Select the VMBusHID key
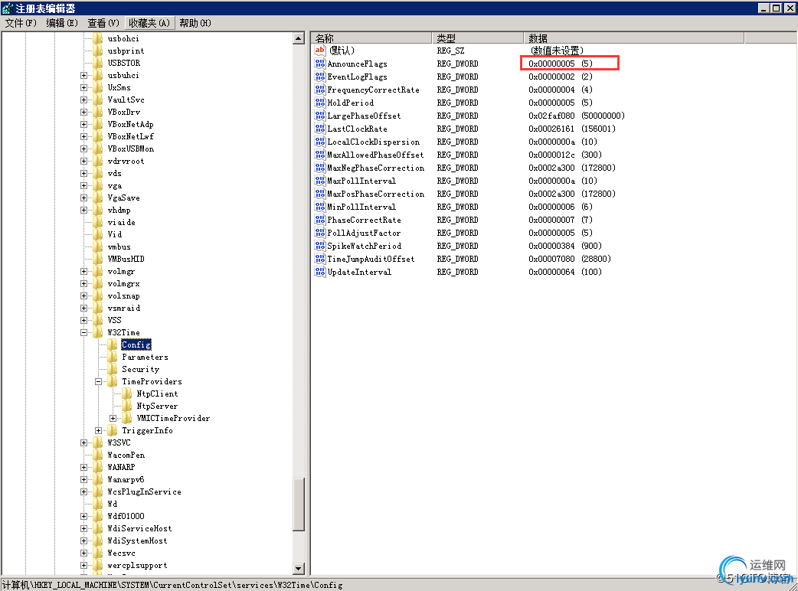Image resolution: width=798 pixels, height=591 pixels. tap(126, 259)
